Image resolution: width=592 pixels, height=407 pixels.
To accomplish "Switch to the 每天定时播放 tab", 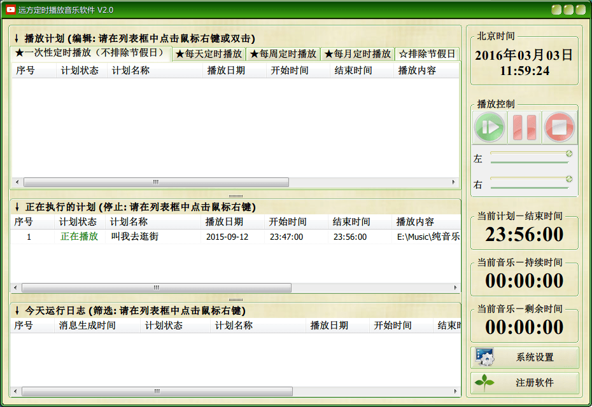I will click(209, 54).
